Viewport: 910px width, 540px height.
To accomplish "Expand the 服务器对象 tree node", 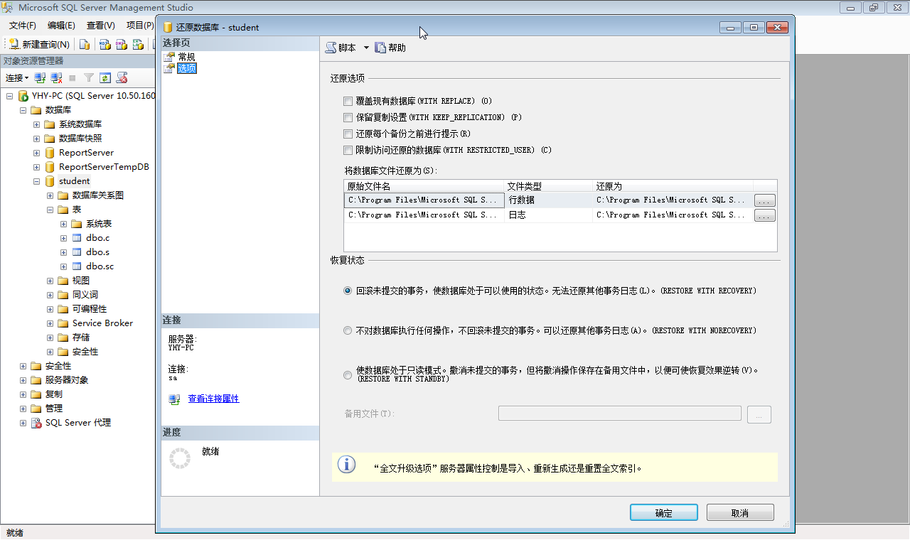I will (23, 380).
